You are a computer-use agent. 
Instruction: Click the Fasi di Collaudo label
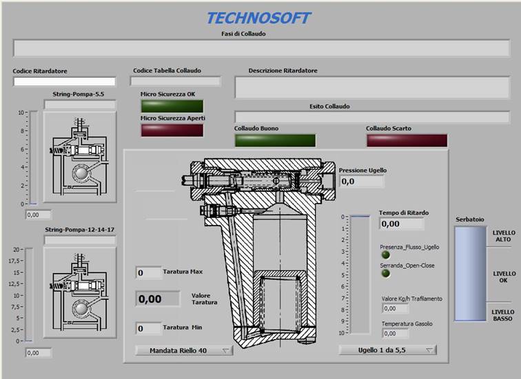(x=243, y=34)
